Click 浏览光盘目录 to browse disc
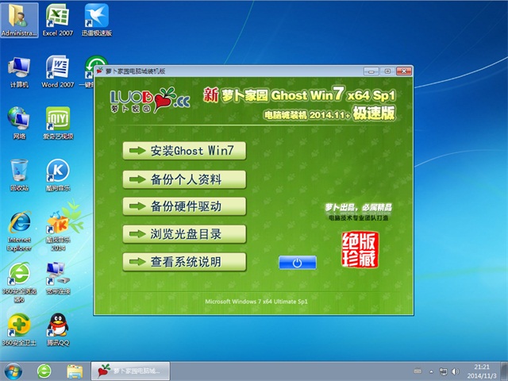The image size is (508, 381). pyautogui.click(x=185, y=234)
